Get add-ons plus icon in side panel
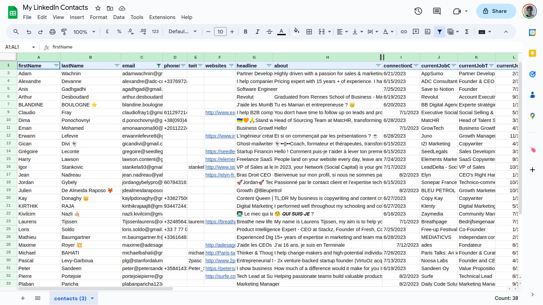Image resolution: width=543 pixels, height=305 pixels. 532,170
